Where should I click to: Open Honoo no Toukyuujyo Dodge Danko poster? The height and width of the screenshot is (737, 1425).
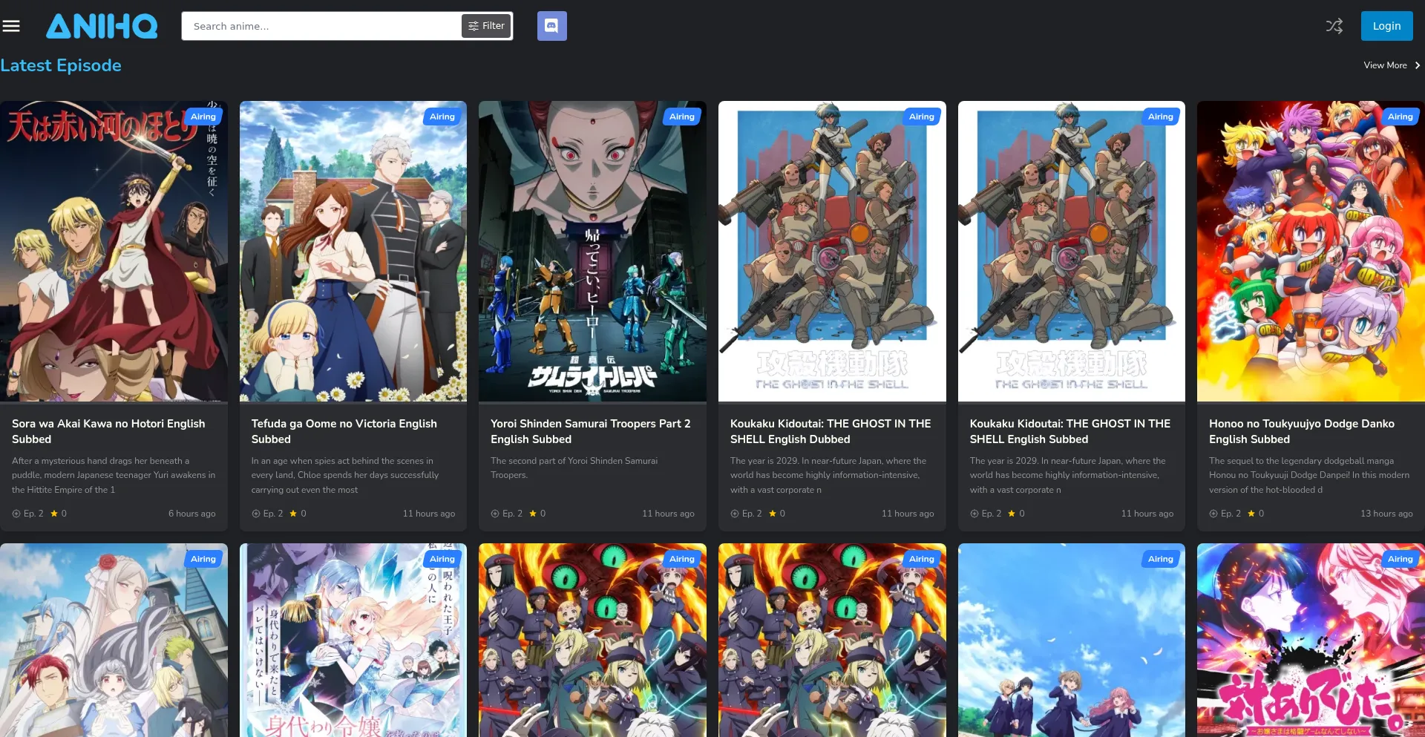pyautogui.click(x=1311, y=252)
